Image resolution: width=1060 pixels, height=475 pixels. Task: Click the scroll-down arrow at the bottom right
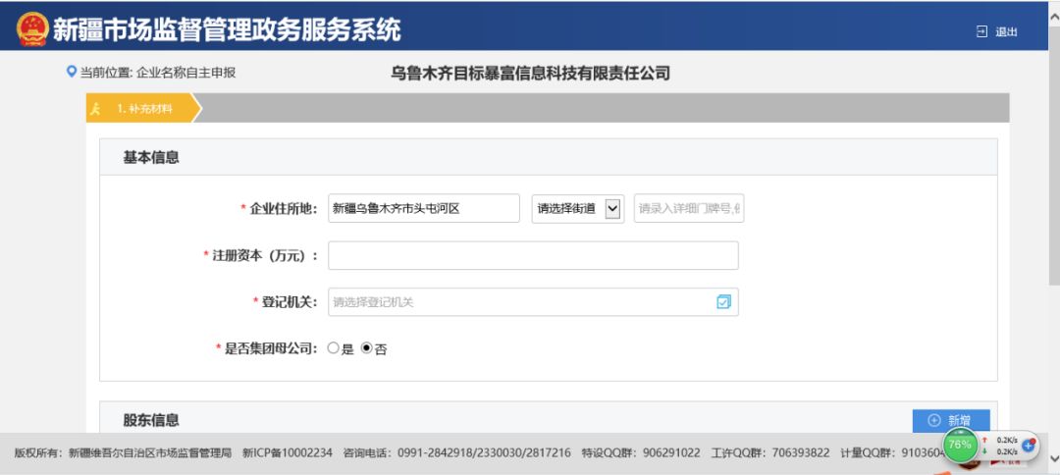(x=1053, y=457)
